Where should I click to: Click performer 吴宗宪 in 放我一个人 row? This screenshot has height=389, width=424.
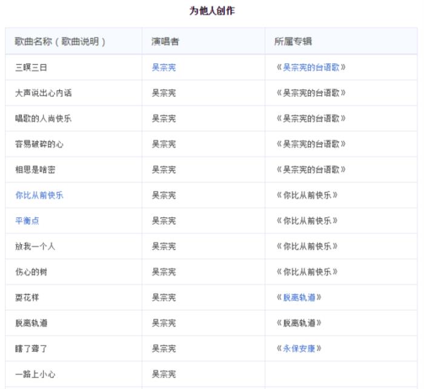[x=164, y=246]
